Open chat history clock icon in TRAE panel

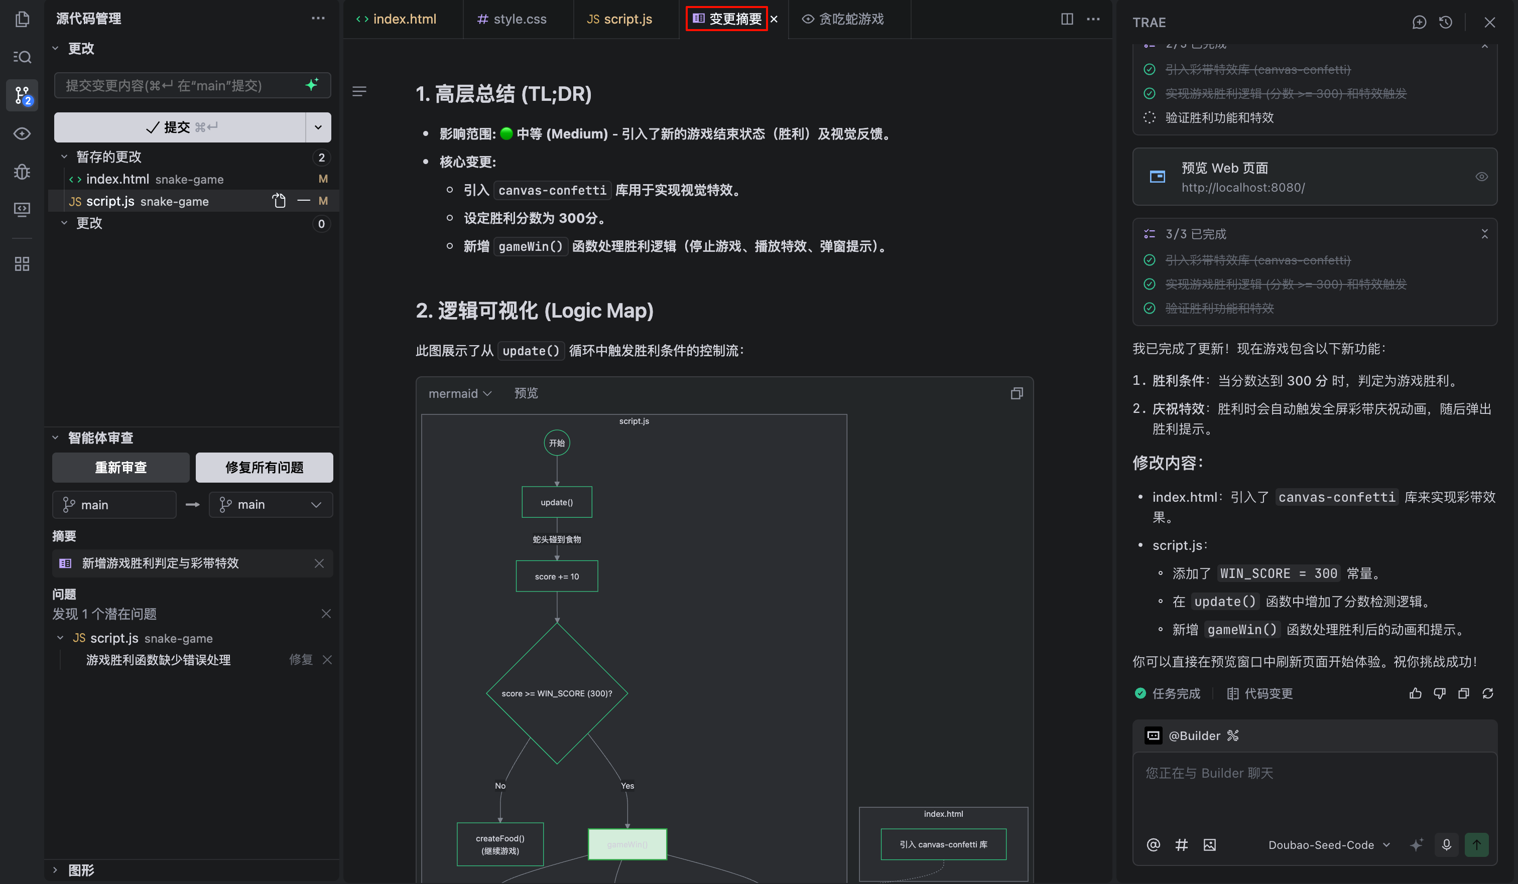[x=1446, y=22]
